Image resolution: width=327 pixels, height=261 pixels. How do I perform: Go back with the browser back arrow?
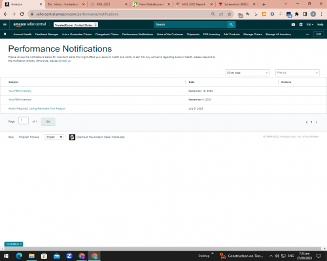[x=6, y=14]
